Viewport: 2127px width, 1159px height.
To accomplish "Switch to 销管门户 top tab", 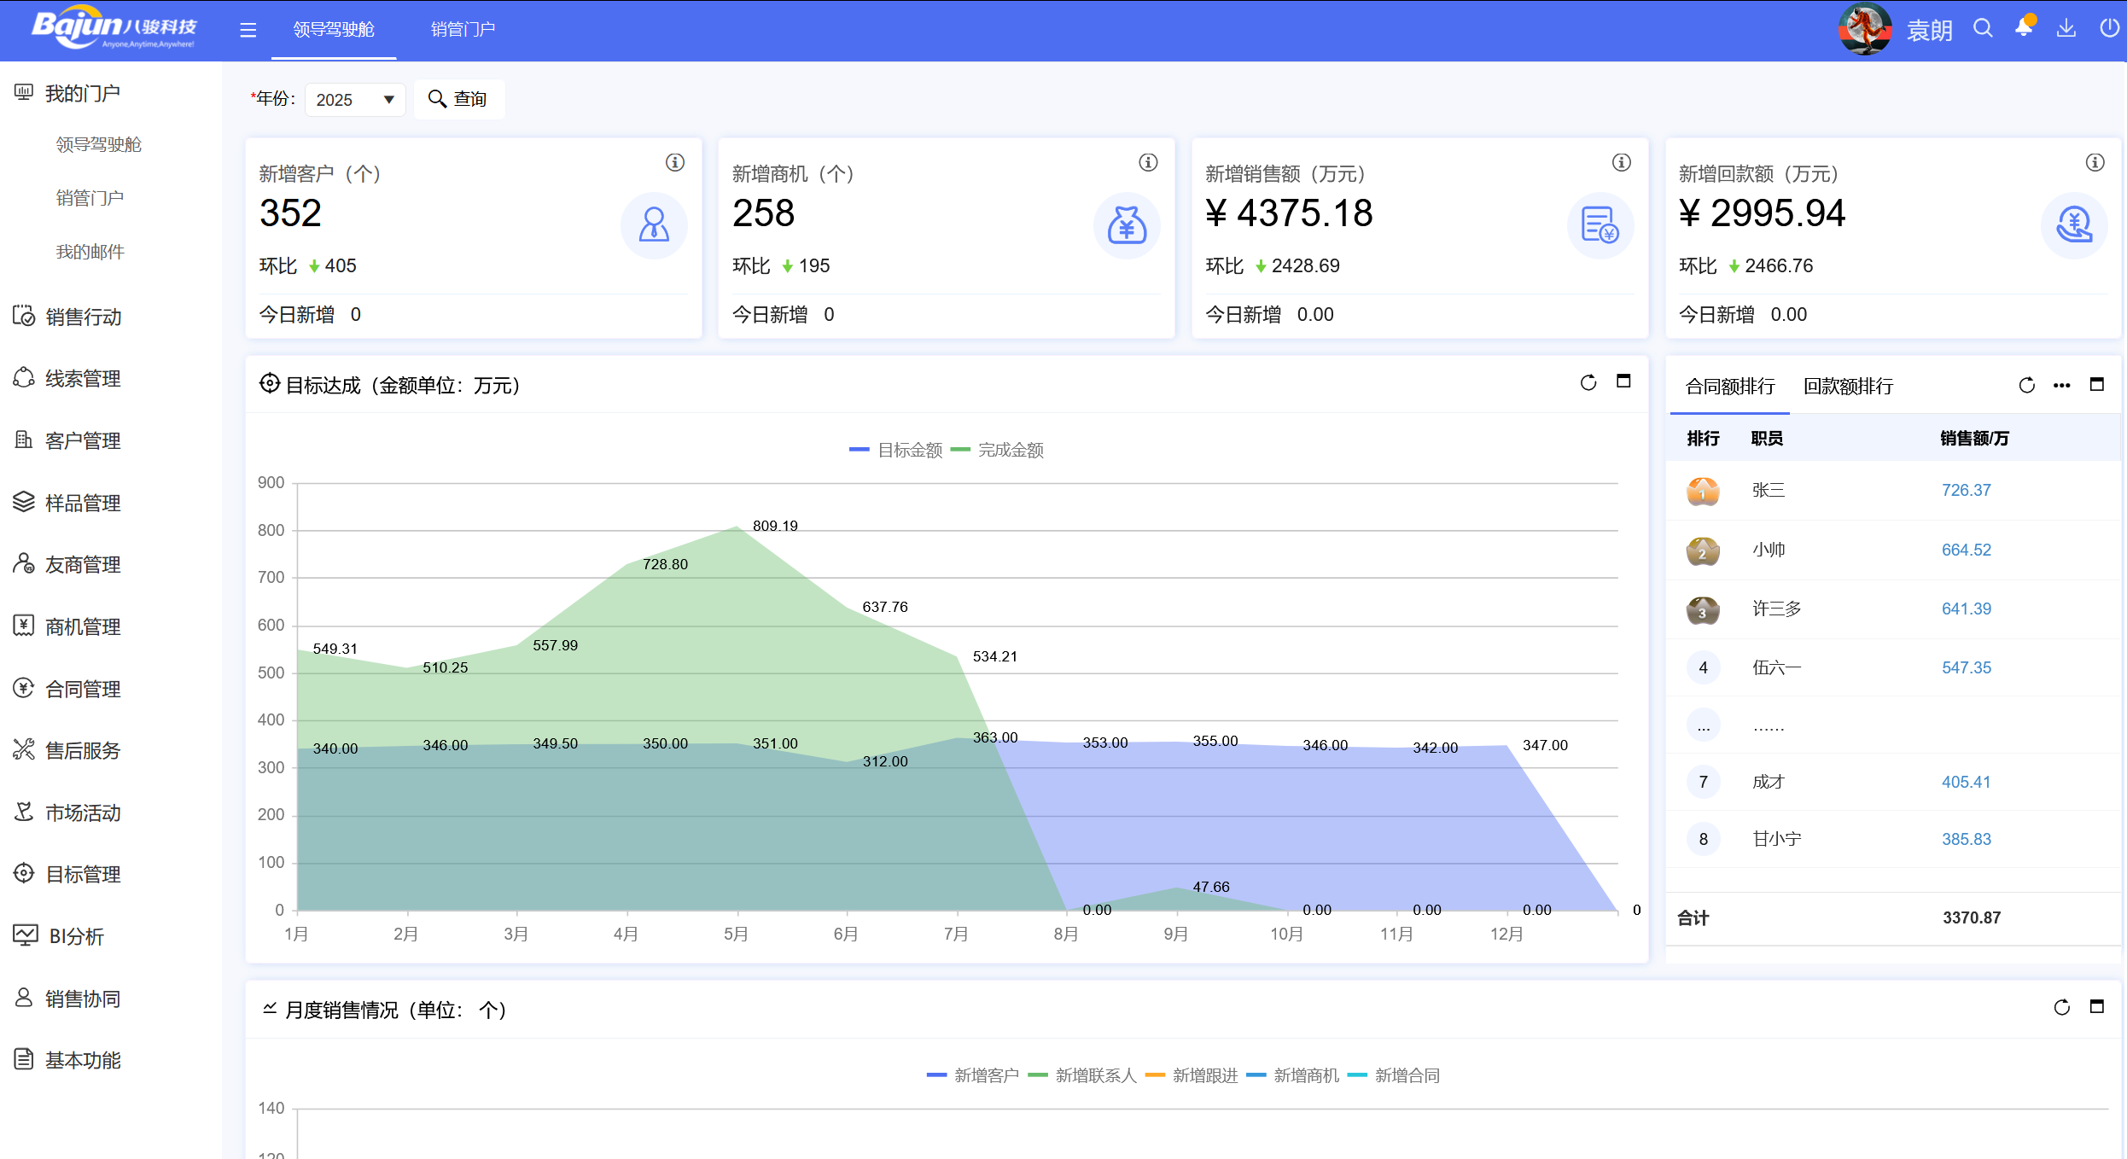I will (463, 30).
